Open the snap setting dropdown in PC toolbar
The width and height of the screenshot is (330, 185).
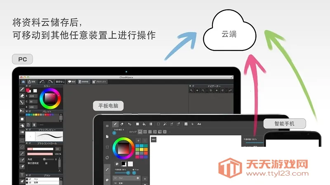click(60, 82)
